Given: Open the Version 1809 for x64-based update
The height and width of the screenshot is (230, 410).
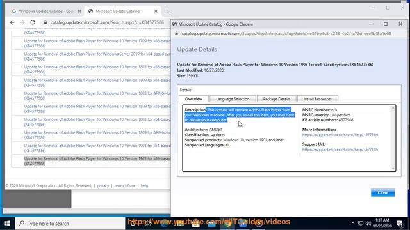Looking at the screenshot, I should click(97, 82).
